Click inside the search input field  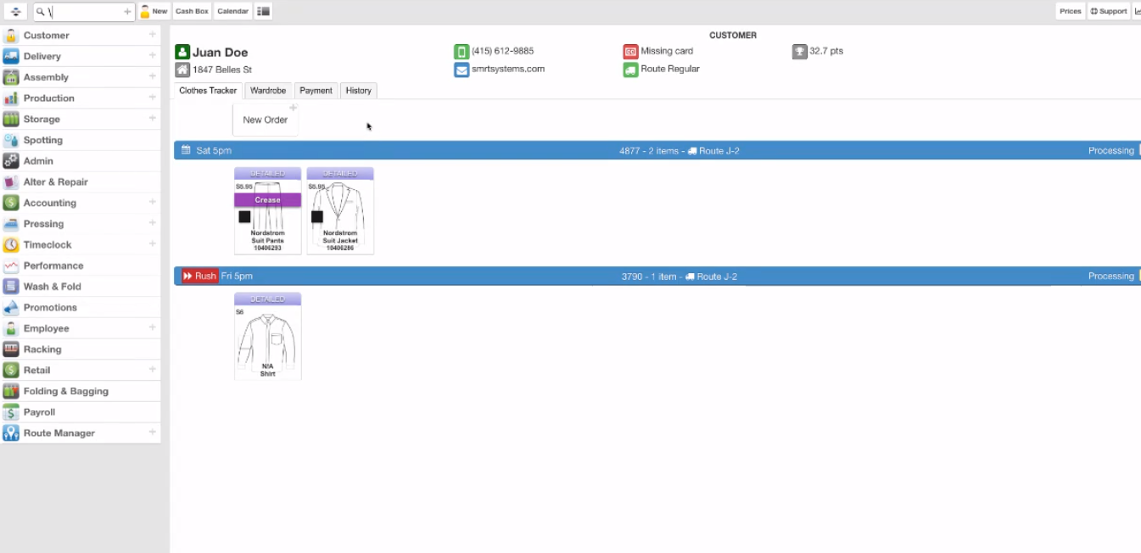pyautogui.click(x=81, y=11)
